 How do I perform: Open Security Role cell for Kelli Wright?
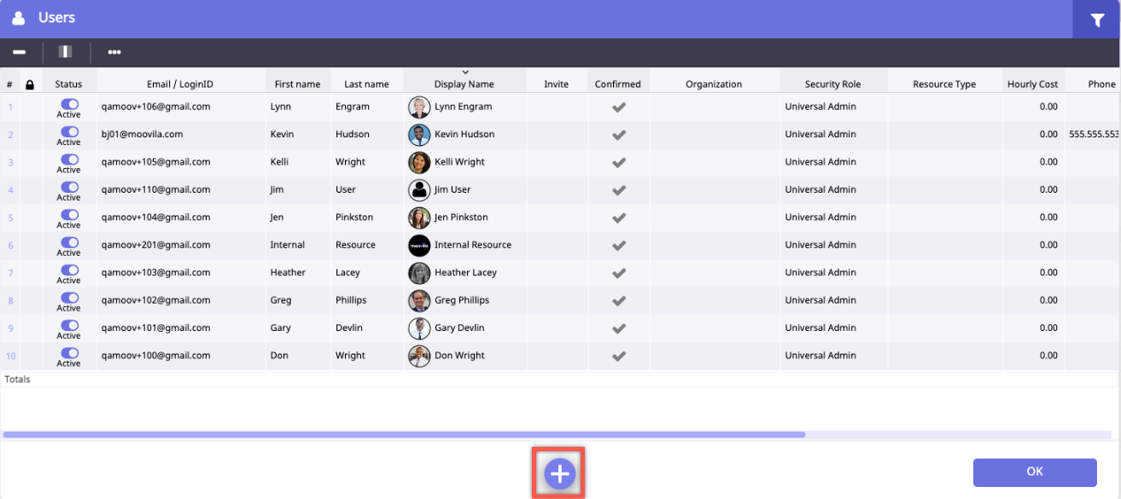832,162
